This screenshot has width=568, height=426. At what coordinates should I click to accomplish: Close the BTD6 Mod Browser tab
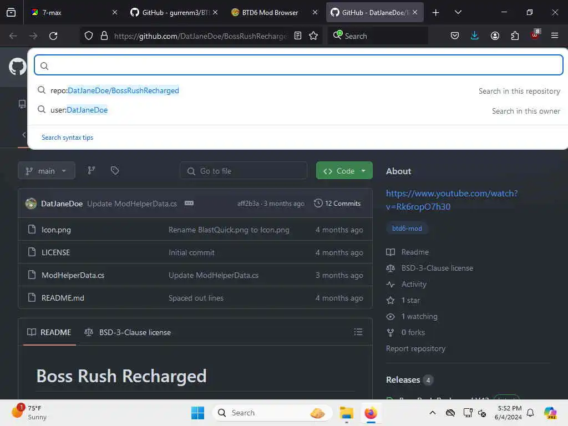[315, 12]
